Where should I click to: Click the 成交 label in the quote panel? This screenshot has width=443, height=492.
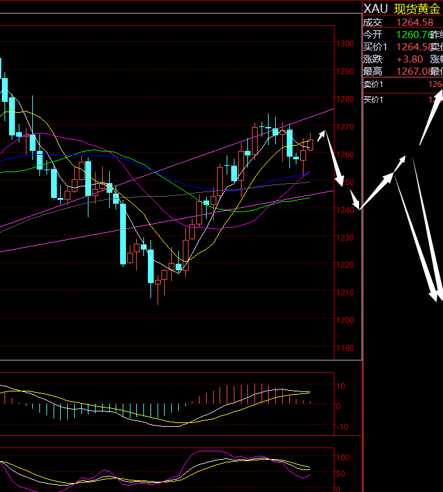point(373,23)
